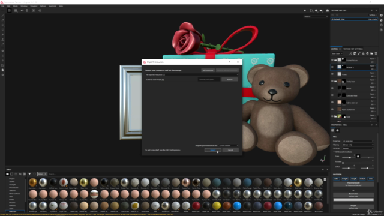
Task: Toggle visibility of Frame layer
Action: [x=332, y=74]
